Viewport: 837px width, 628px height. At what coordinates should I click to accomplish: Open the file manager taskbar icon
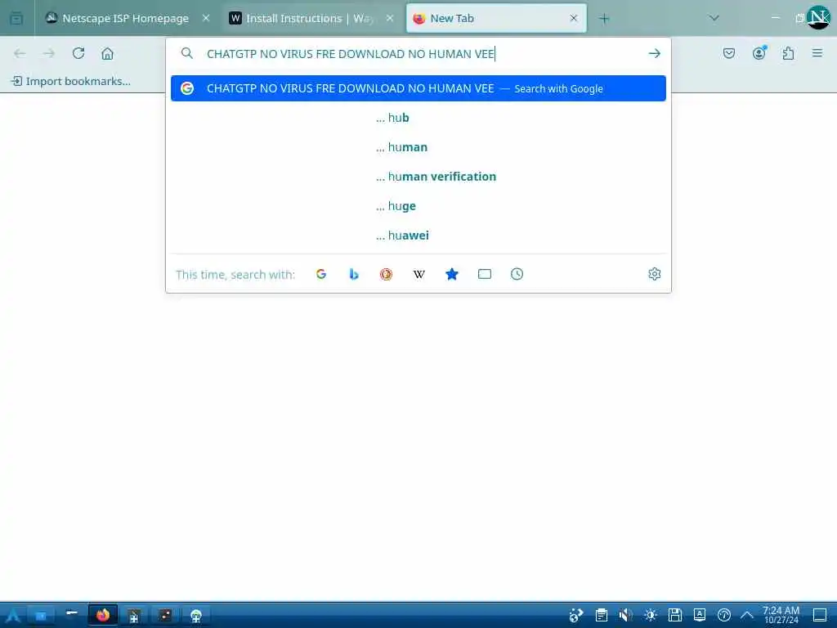click(x=41, y=616)
